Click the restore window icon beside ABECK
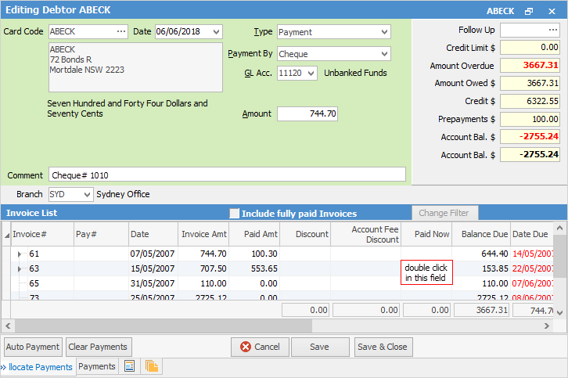568x378 pixels. [x=529, y=12]
